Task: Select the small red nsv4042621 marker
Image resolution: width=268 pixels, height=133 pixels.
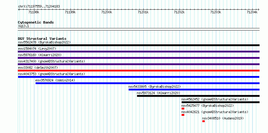Action: [183, 115]
